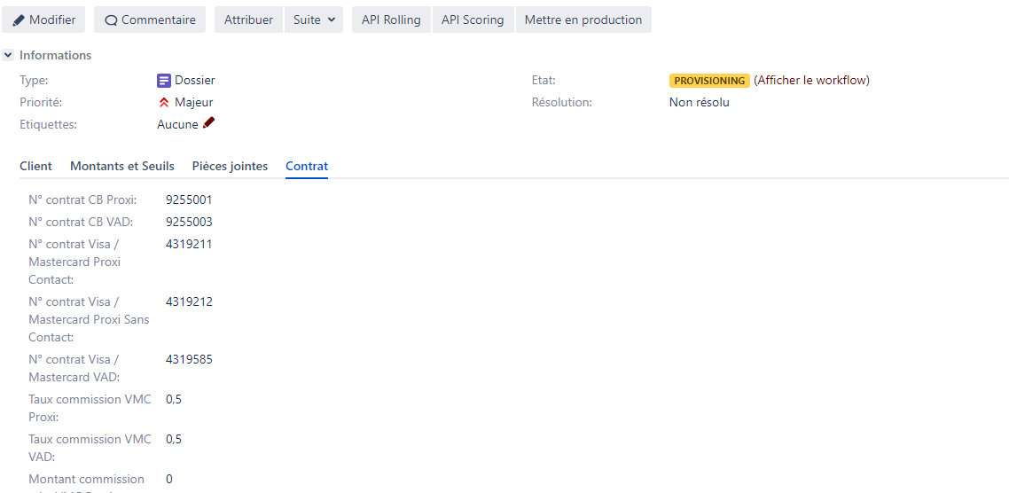Trigger the API Scoring action
The width and height of the screenshot is (1009, 493).
click(x=473, y=20)
